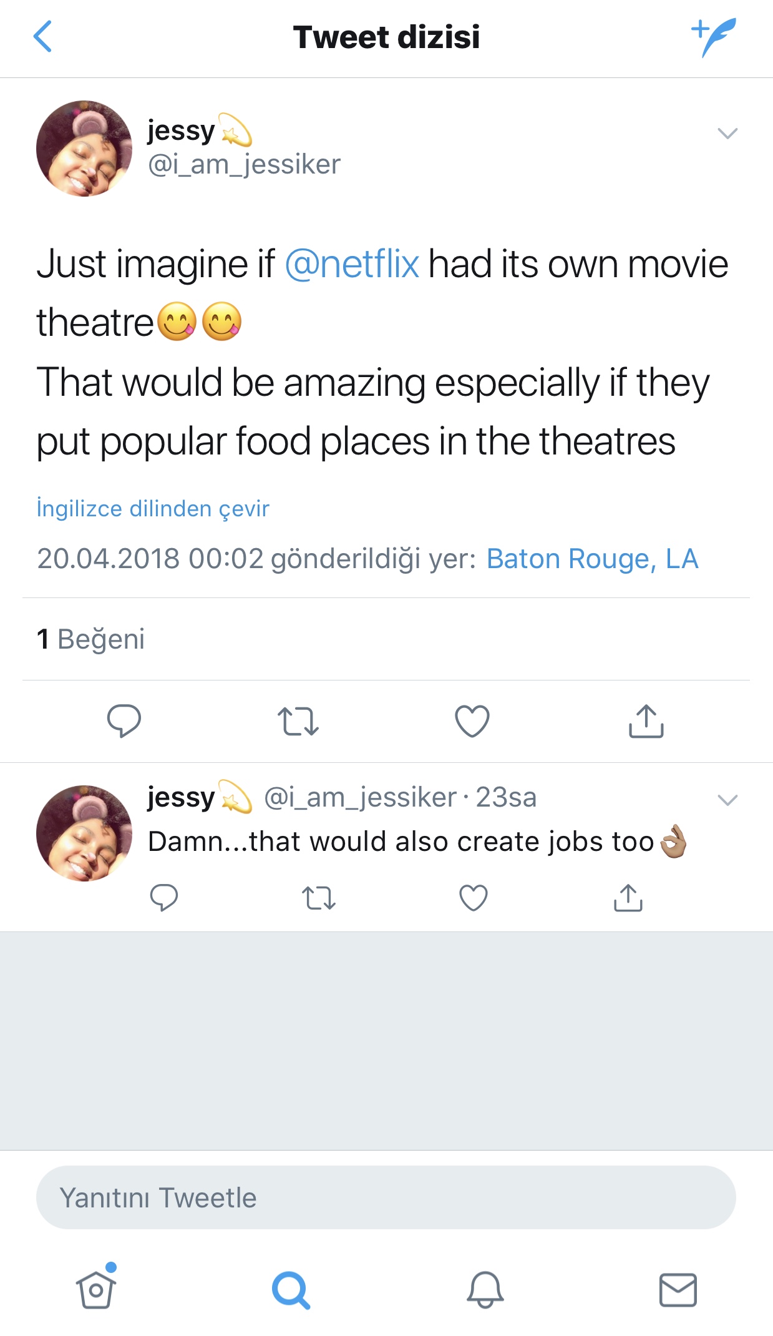The width and height of the screenshot is (773, 1336).
Task: Go to Home tab in bottom bar
Action: pyautogui.click(x=96, y=1289)
